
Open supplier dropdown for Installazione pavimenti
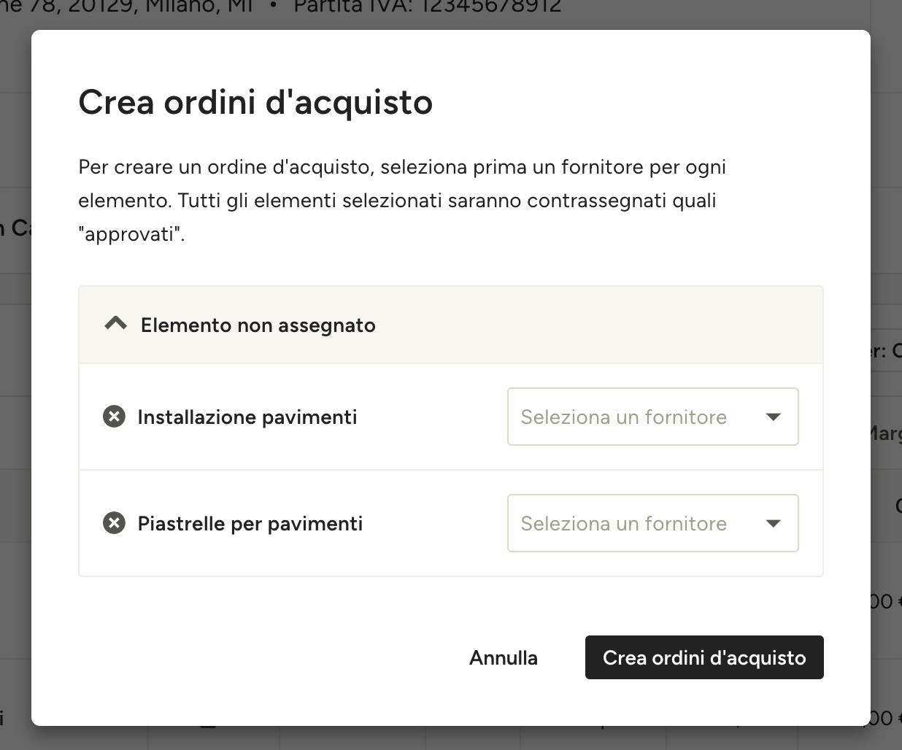652,417
